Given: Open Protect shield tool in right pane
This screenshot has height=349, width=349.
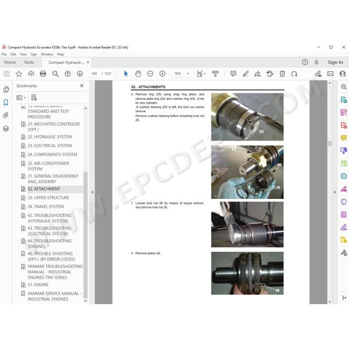Looking at the screenshot, I should pos(344,201).
